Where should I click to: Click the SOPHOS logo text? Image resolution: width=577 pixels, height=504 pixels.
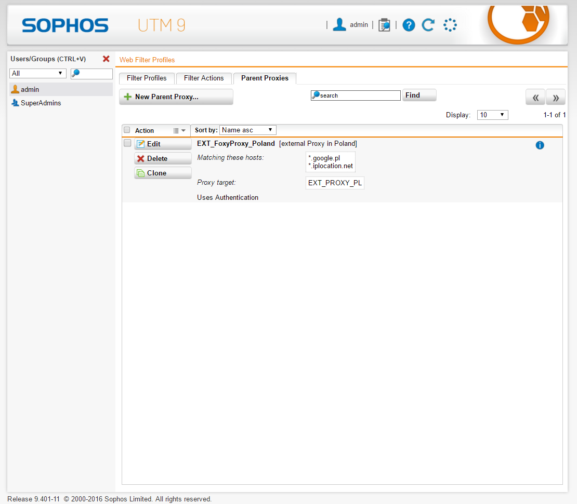tap(65, 25)
